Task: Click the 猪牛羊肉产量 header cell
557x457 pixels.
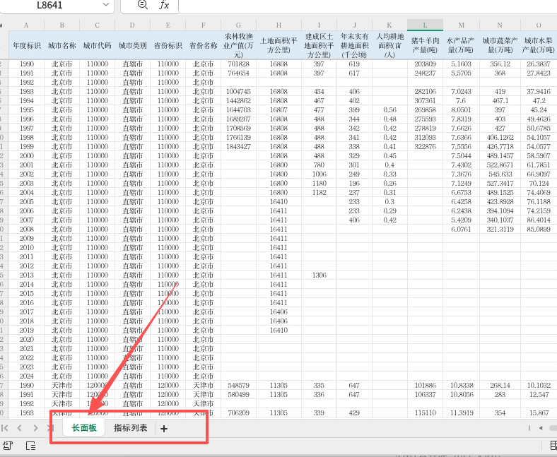Action: point(425,45)
